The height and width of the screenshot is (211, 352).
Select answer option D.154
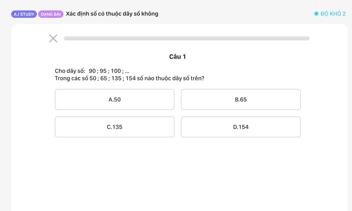[x=241, y=127]
